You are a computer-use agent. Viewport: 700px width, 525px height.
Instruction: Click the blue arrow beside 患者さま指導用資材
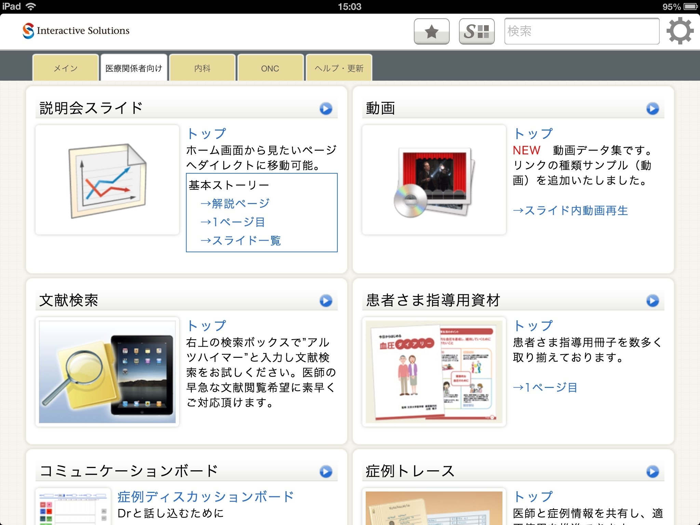(x=652, y=301)
